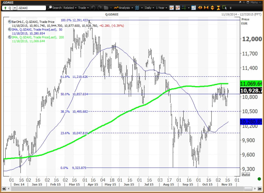Click the pop-out arrow window icon
The height and width of the screenshot is (193, 264).
[240, 2]
